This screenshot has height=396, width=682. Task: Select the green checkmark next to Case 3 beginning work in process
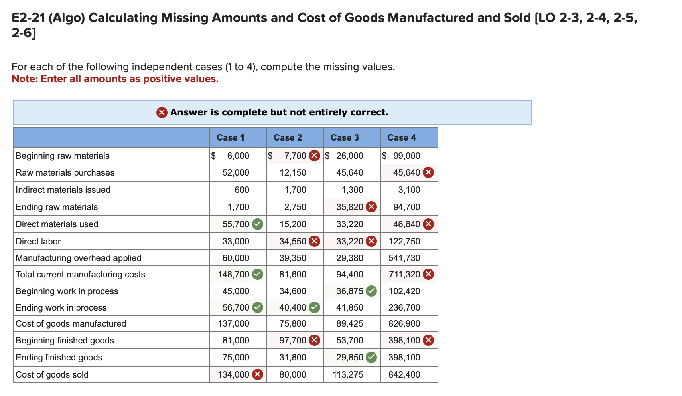(372, 291)
